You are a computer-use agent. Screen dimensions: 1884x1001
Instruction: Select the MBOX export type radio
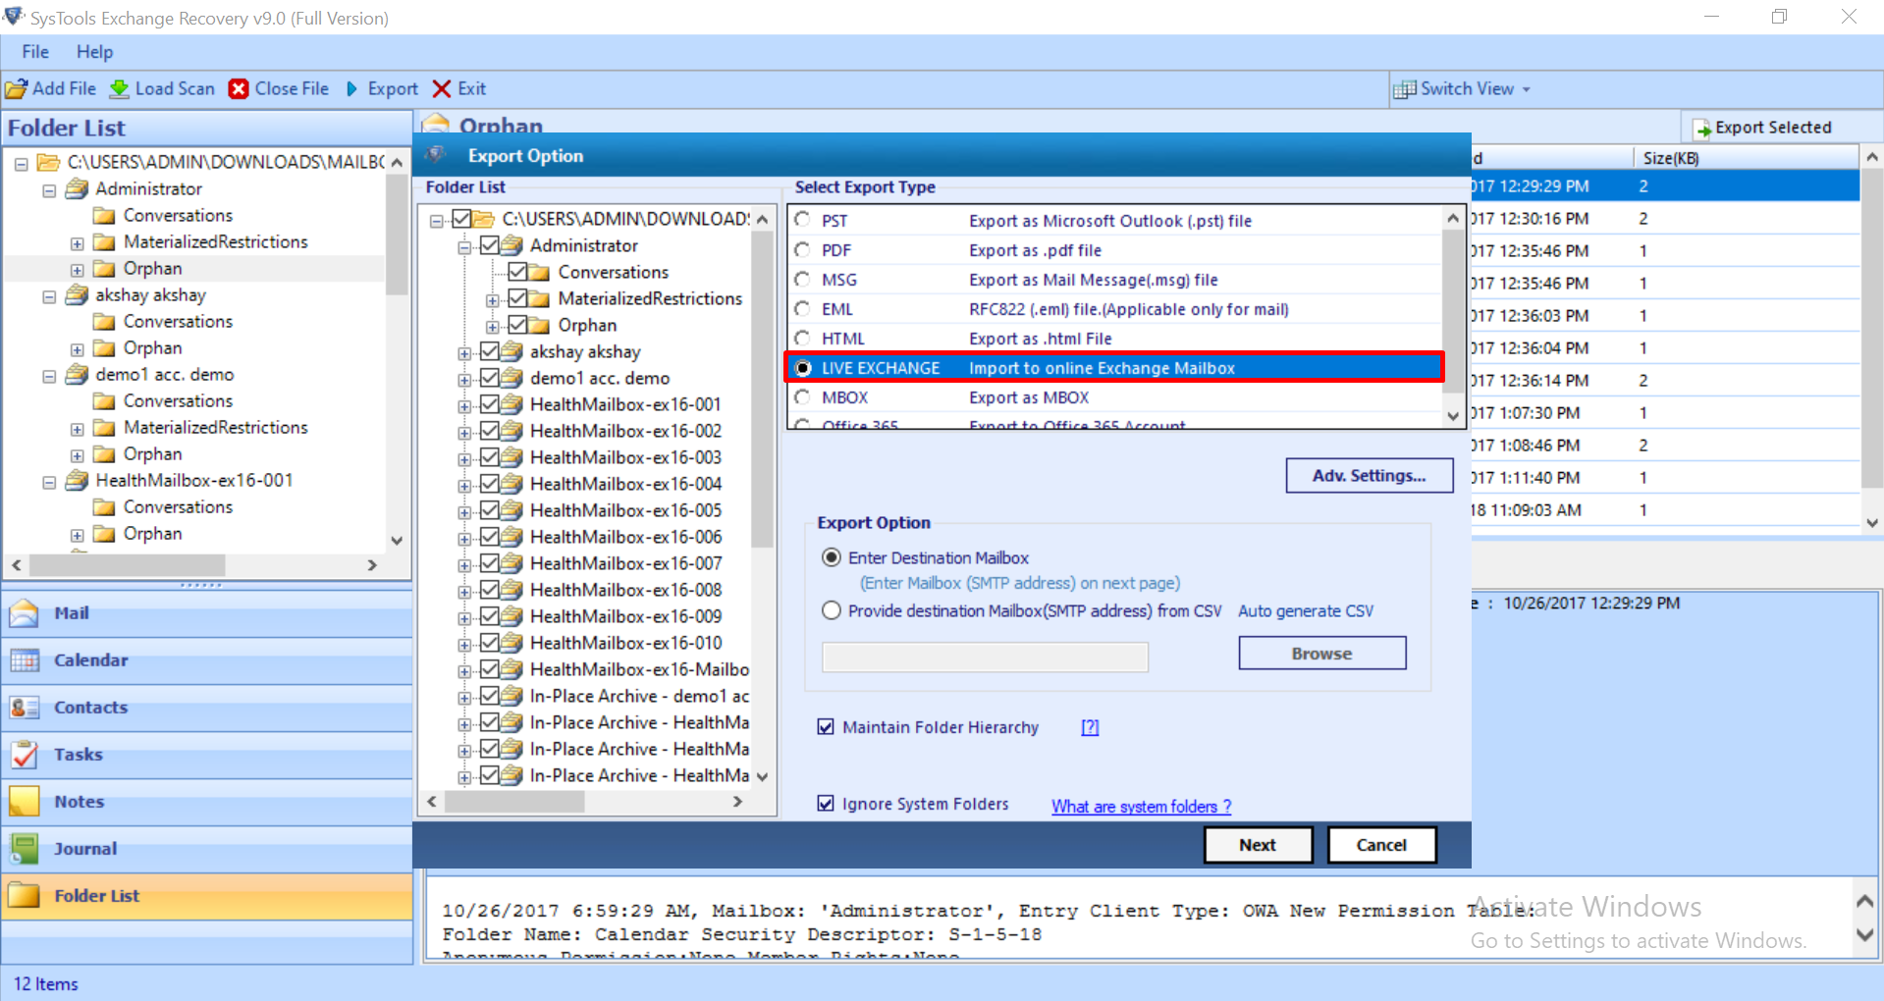(803, 396)
